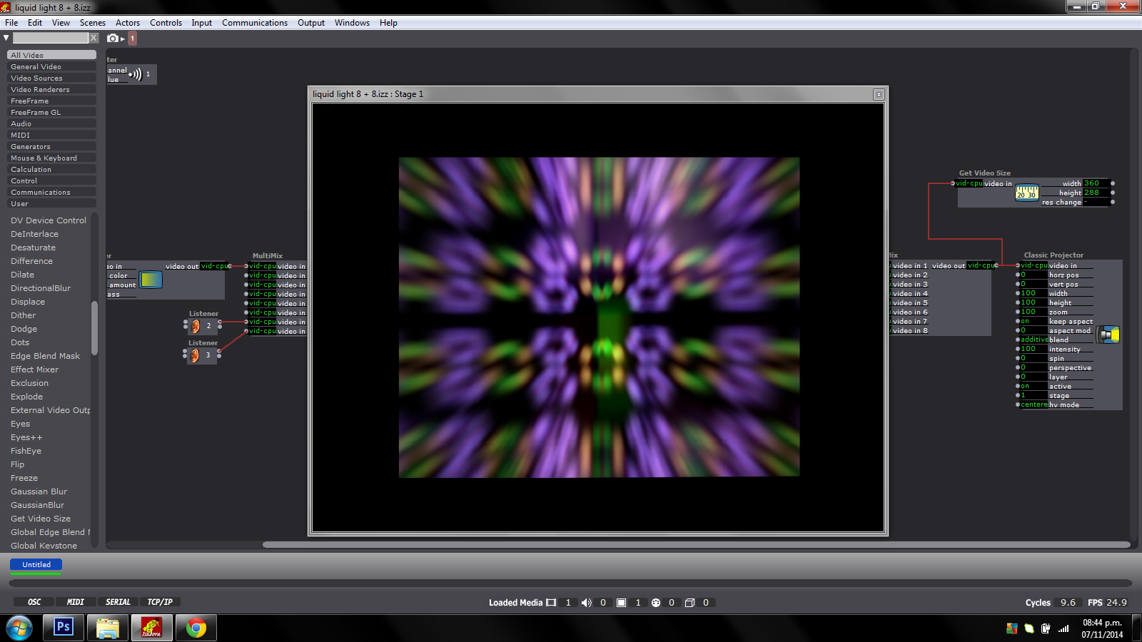Select the Generators category
The image size is (1142, 642).
51,146
